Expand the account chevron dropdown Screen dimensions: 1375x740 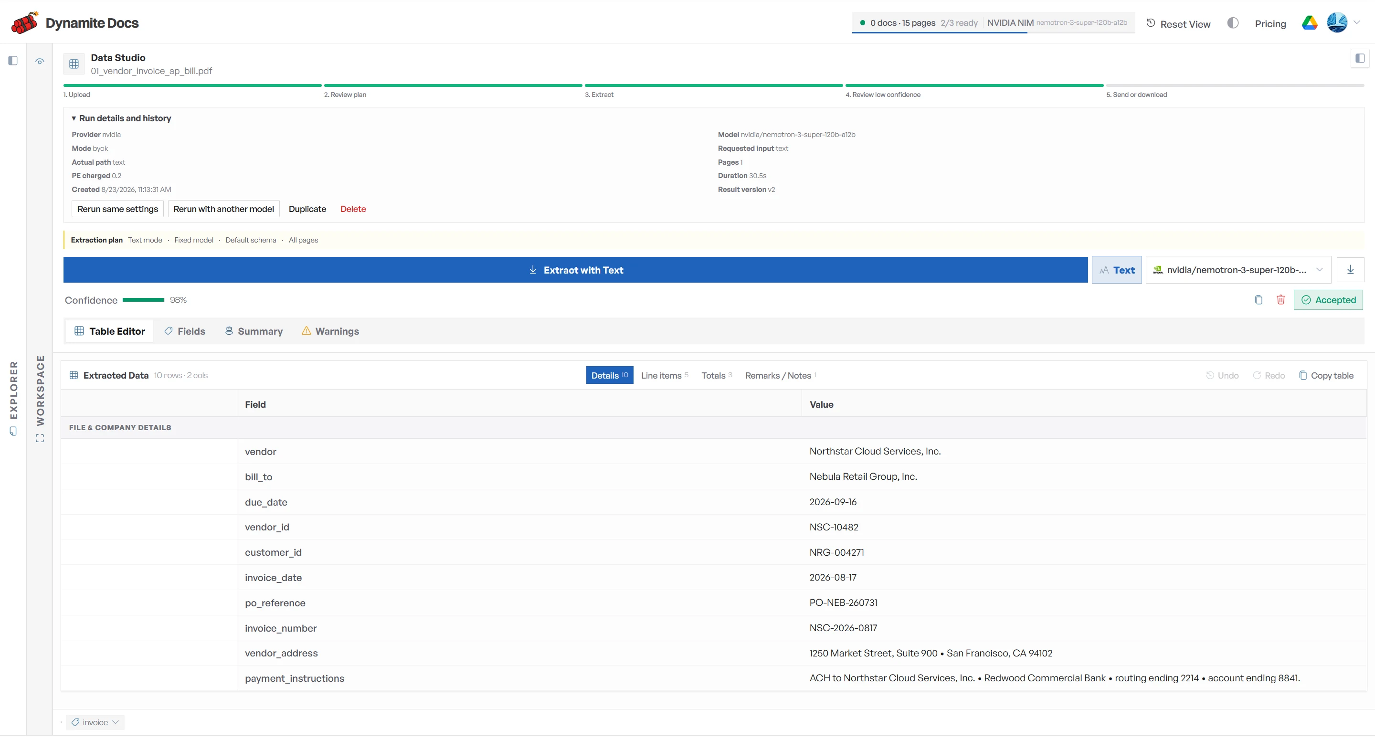pos(1357,22)
